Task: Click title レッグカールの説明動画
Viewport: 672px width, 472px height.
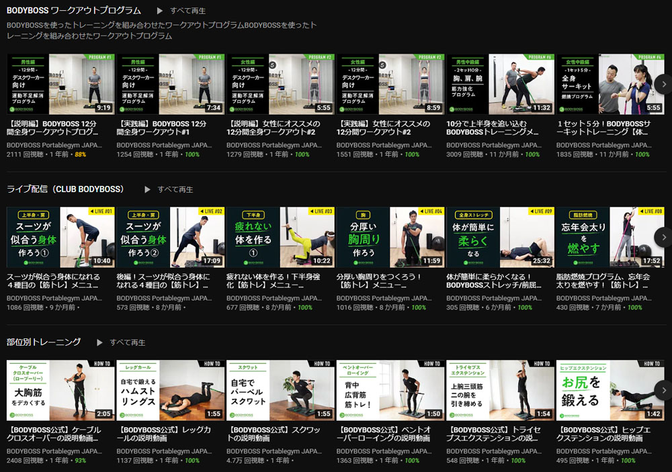Action: (164, 434)
